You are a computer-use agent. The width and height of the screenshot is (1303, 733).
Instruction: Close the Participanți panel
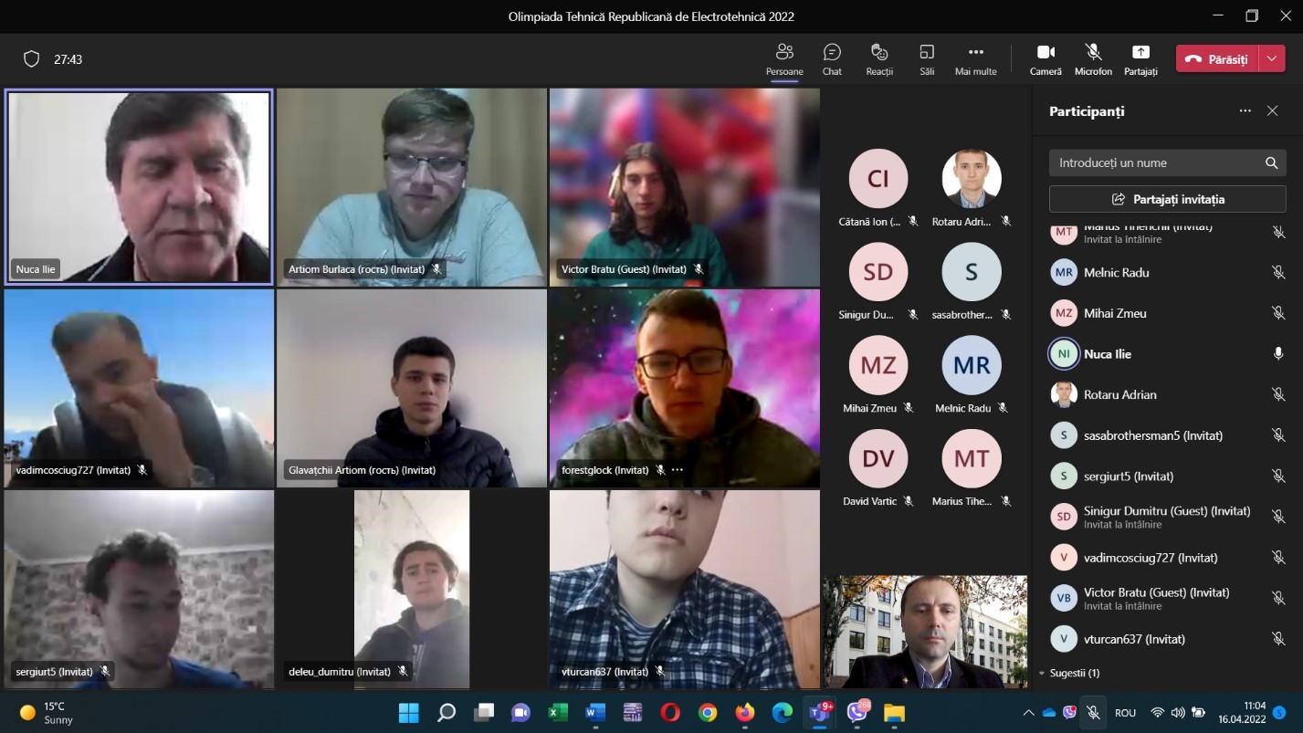click(1272, 111)
